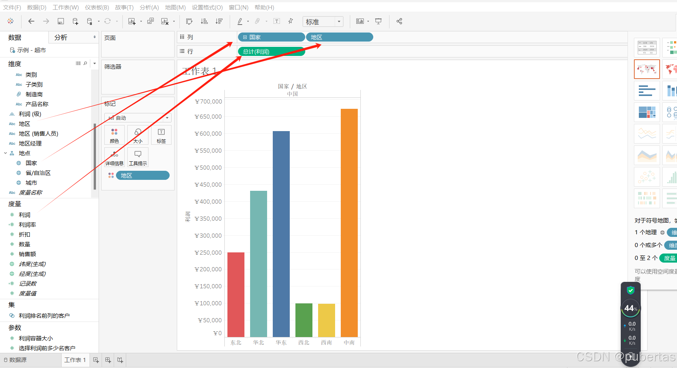Show mark labels T icon
Viewport: 677px width, 368px height.
click(277, 21)
